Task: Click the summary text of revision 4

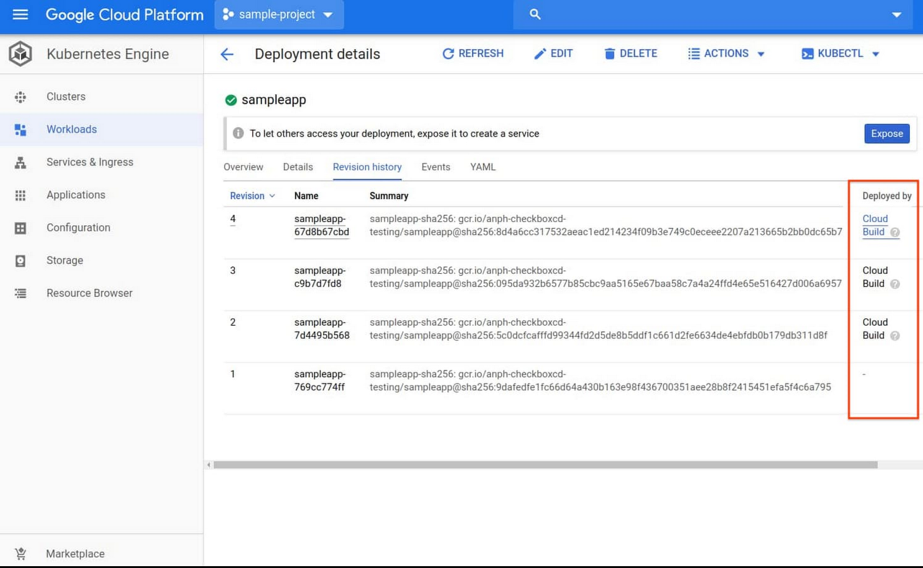Action: point(605,225)
